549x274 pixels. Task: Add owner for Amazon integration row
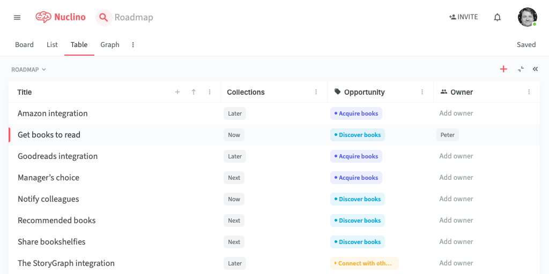tap(456, 113)
